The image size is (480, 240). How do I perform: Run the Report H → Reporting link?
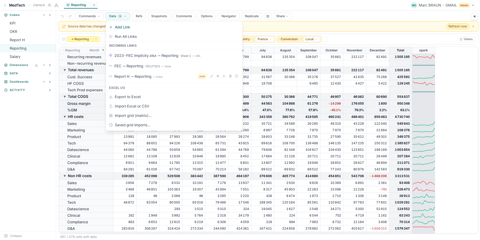click(224, 76)
